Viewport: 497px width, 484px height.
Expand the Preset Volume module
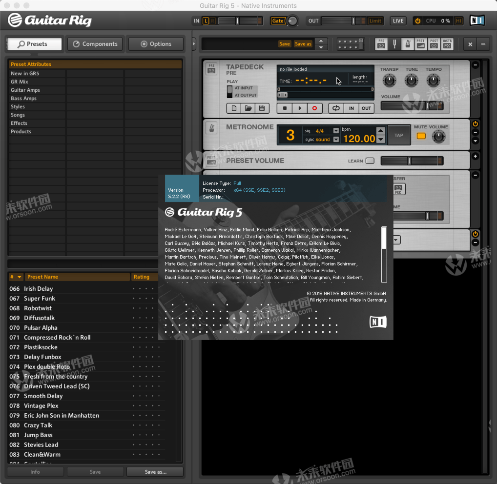[476, 156]
